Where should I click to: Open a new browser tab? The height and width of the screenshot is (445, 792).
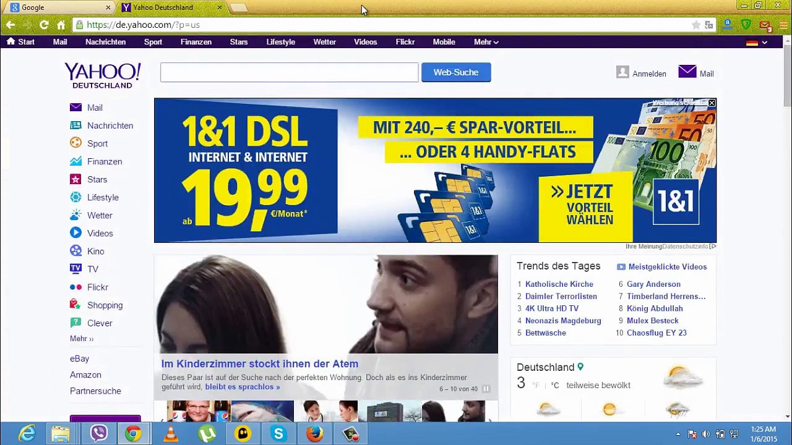239,7
